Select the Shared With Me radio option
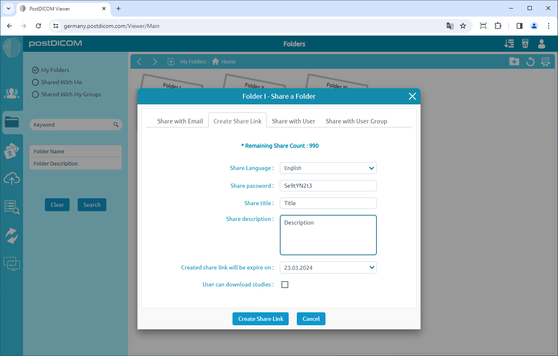Screen dimensions: 558x356 [x=36, y=83]
